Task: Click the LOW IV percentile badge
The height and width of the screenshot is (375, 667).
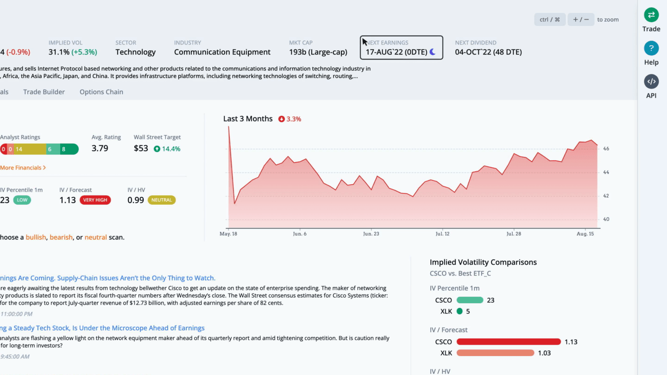Action: pyautogui.click(x=22, y=200)
